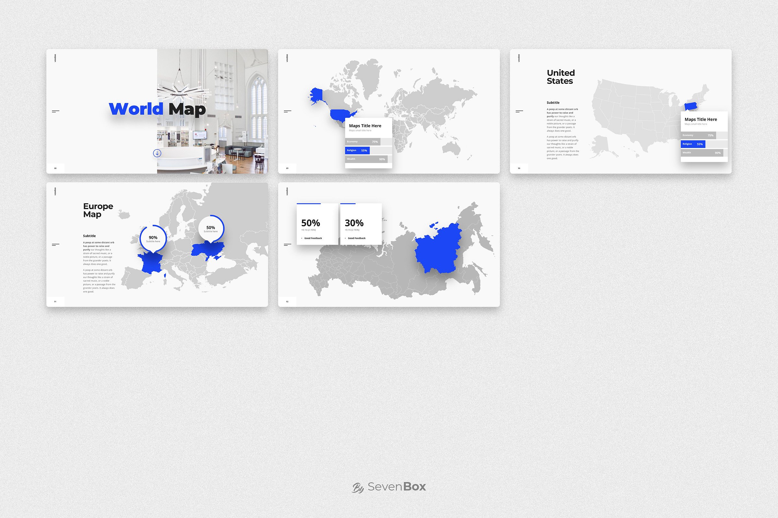The width and height of the screenshot is (778, 518).
Task: Open the 30% Good Feedback card
Action: point(361,225)
